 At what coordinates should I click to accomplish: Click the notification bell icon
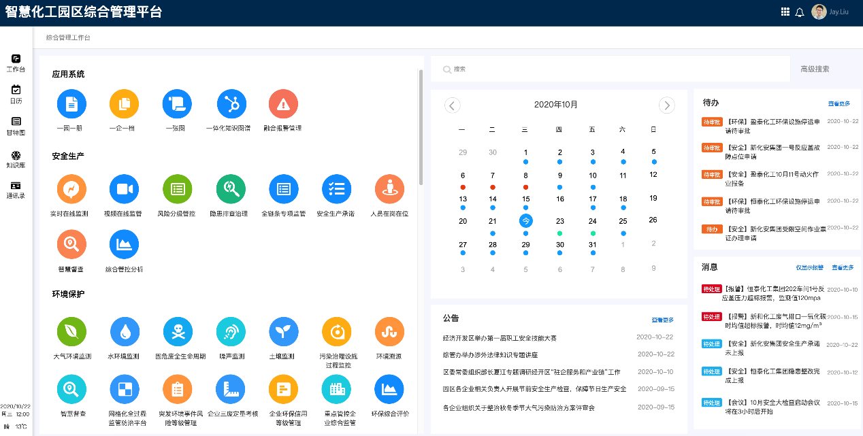coord(800,12)
